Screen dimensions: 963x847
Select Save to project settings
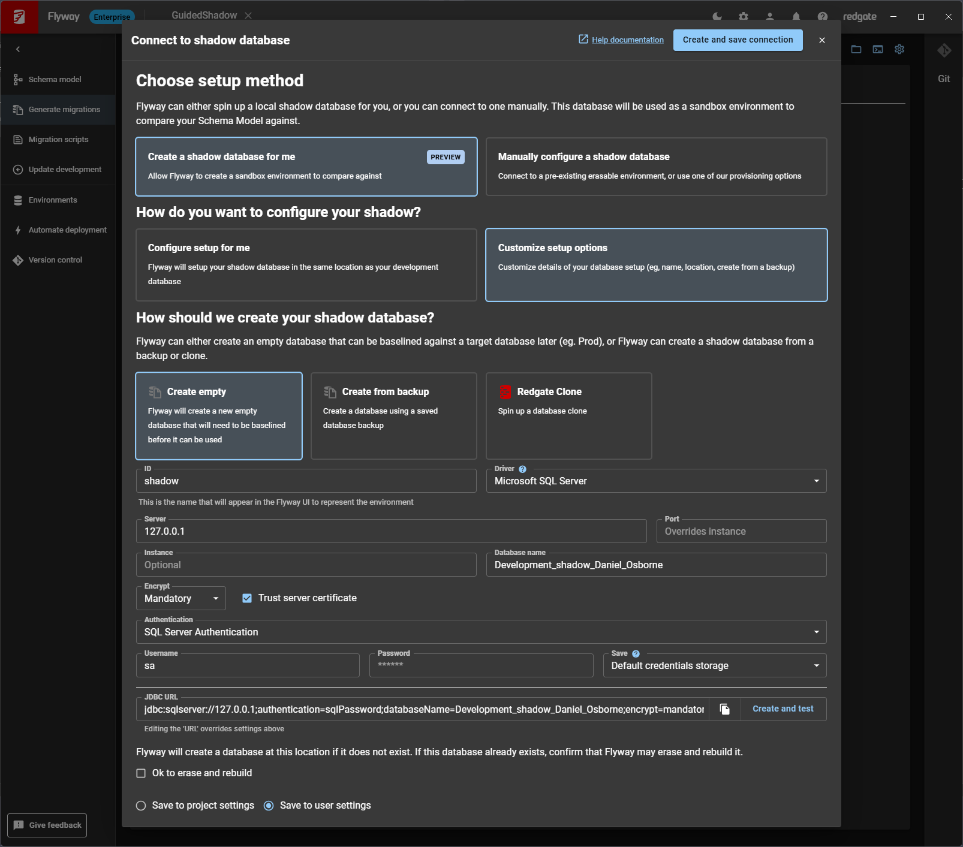pyautogui.click(x=141, y=806)
